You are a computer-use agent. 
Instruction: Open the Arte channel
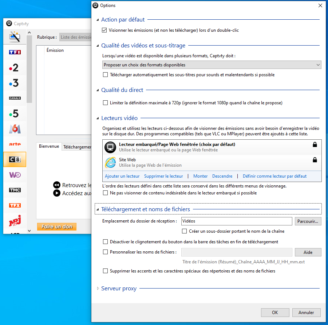(x=15, y=144)
